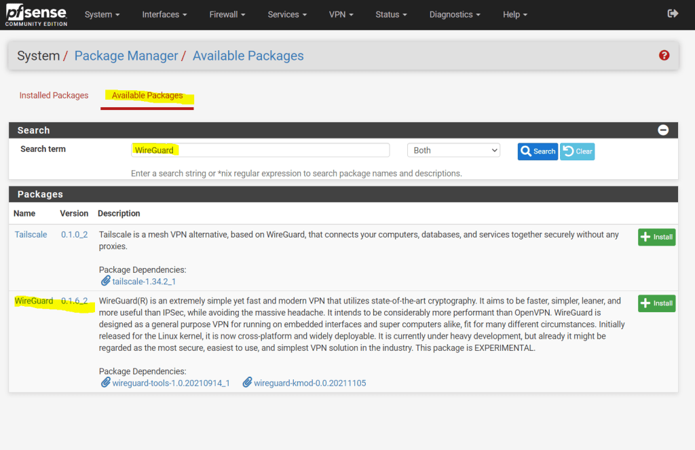Focus the Search term input field
The width and height of the screenshot is (695, 450).
tap(260, 150)
